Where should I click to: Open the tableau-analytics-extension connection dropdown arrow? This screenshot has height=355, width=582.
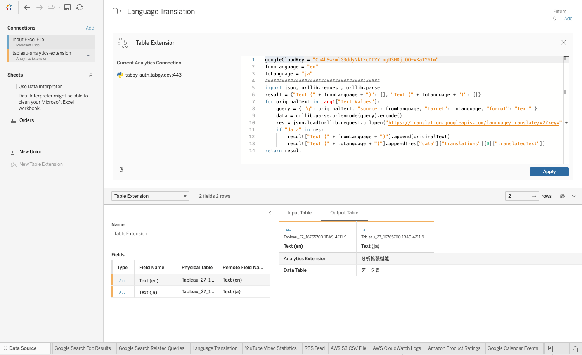pyautogui.click(x=88, y=56)
